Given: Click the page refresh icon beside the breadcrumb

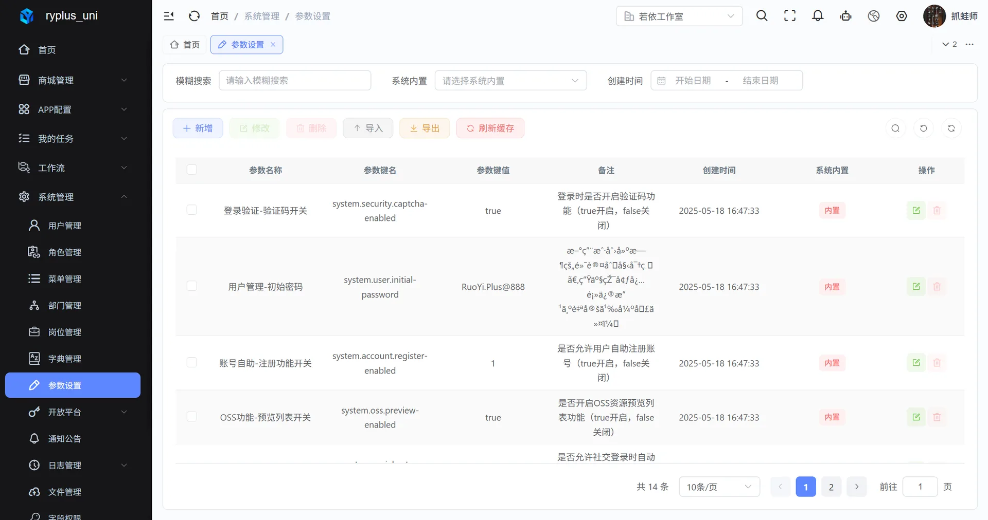Looking at the screenshot, I should [194, 16].
